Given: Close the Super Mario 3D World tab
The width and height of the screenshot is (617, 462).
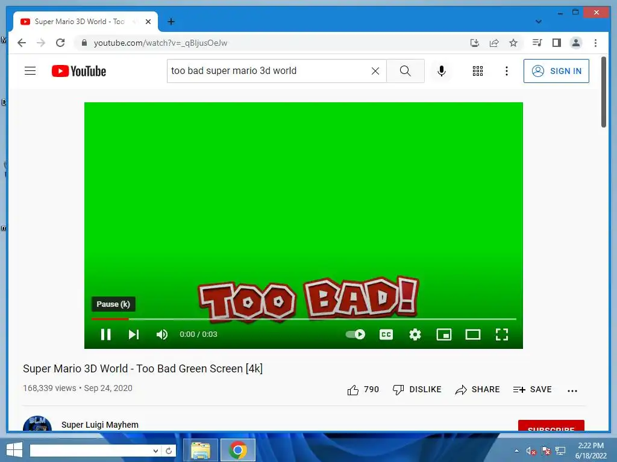Looking at the screenshot, I should coord(148,22).
